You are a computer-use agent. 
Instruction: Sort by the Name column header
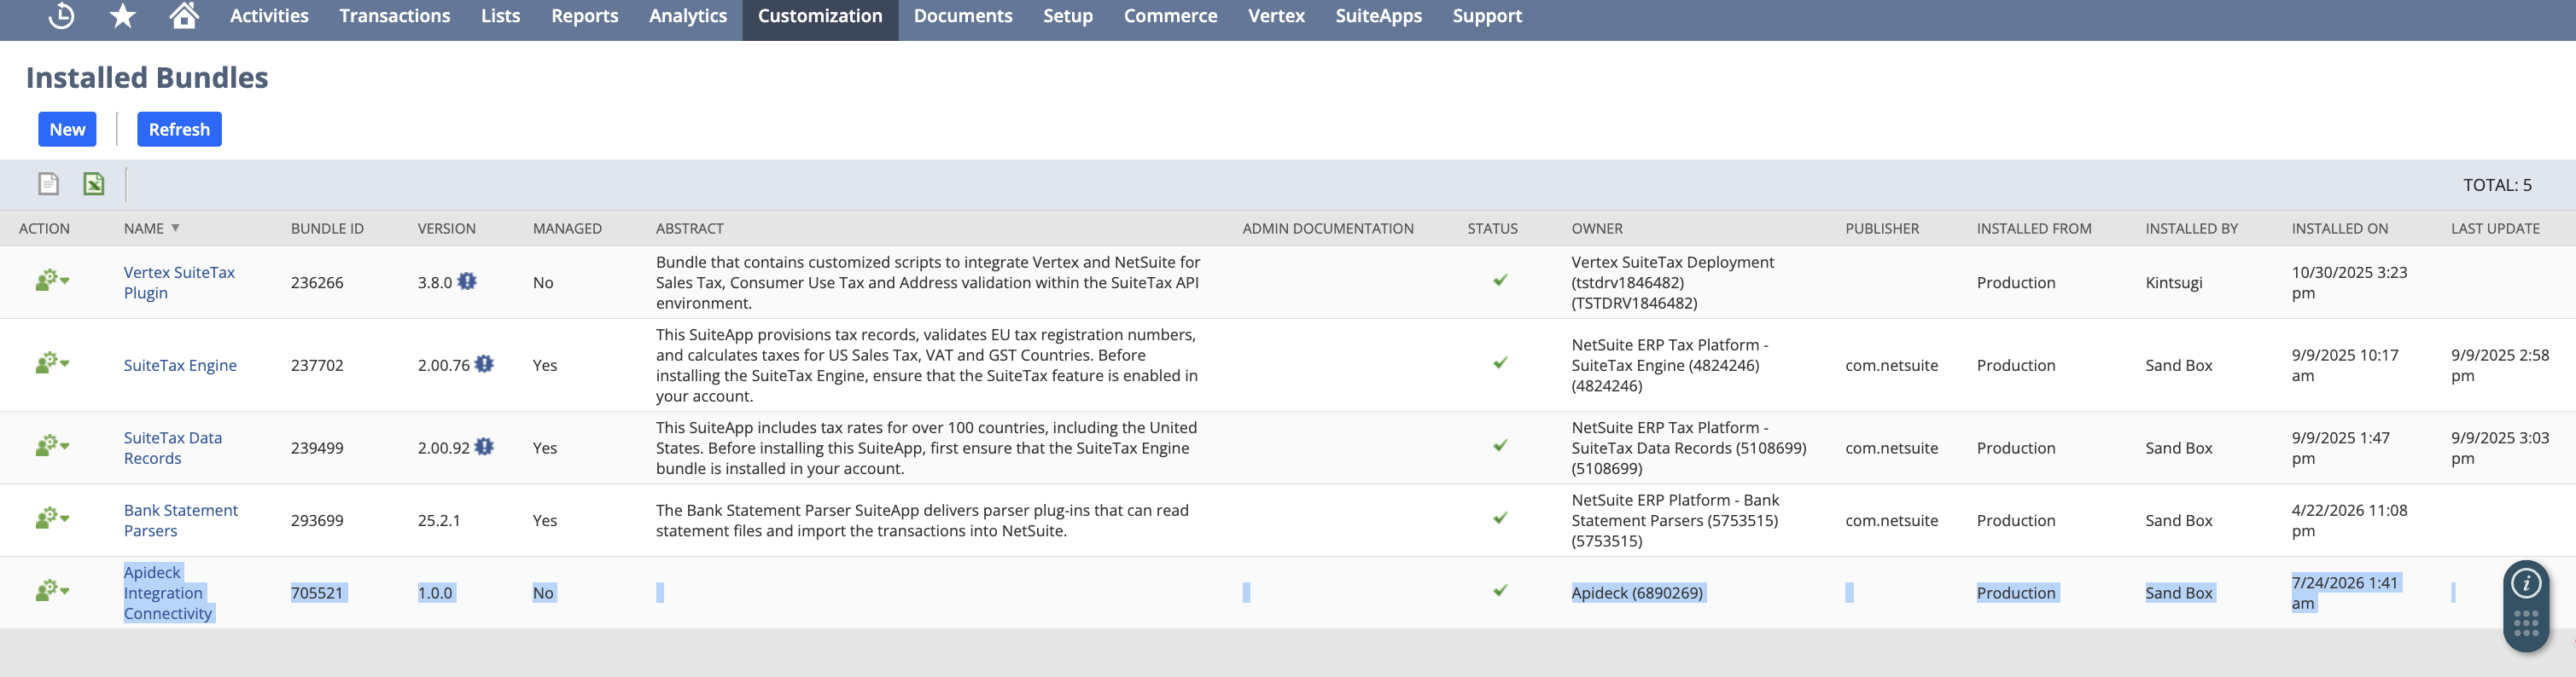click(x=144, y=229)
